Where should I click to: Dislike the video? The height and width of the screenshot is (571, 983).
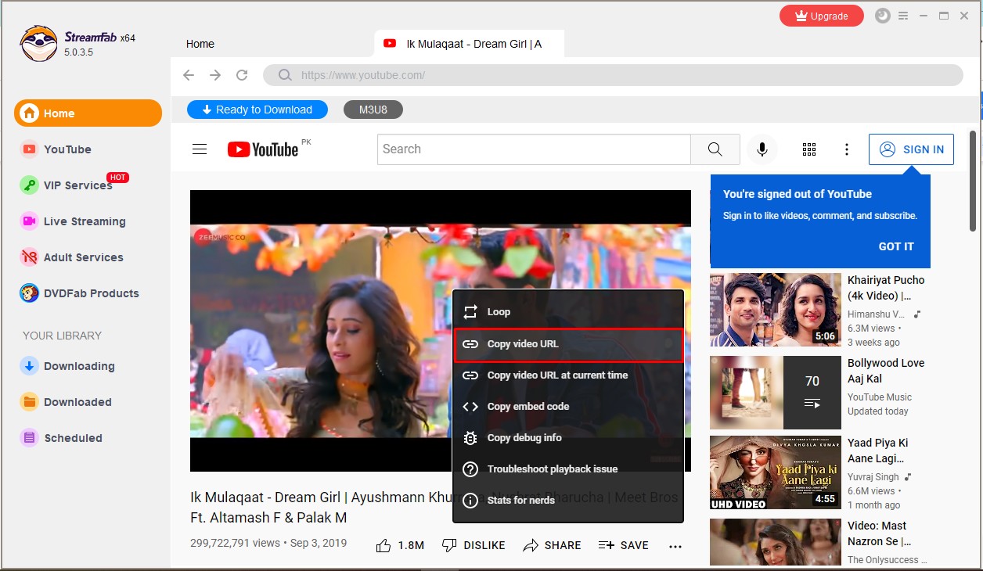click(x=473, y=545)
